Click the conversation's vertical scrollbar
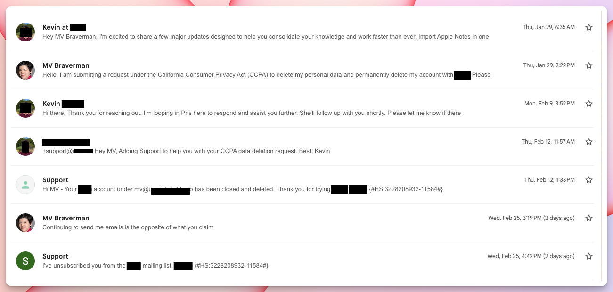 pyautogui.click(x=601, y=146)
